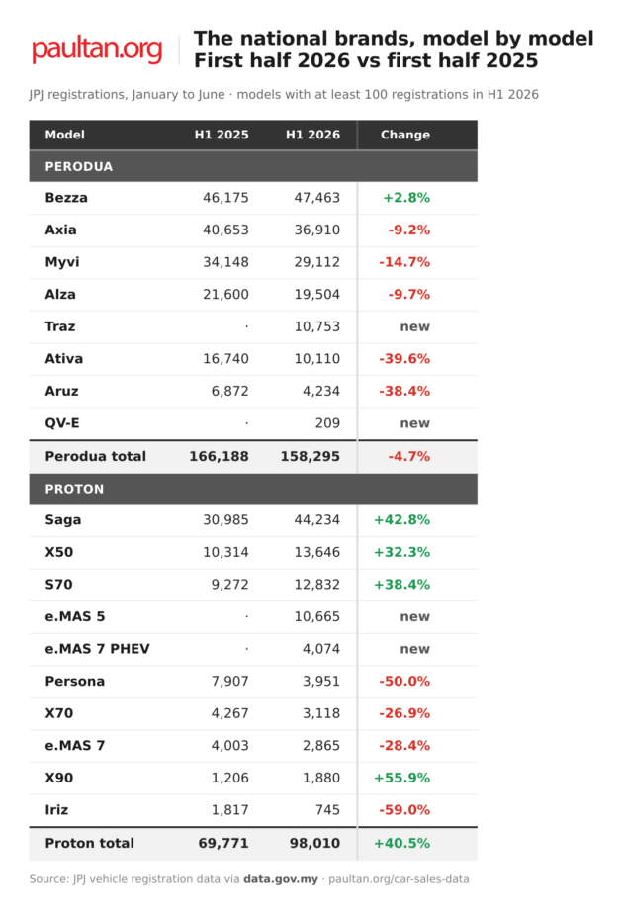This screenshot has width=623, height=920.
Task: Click the Myvi +/- change value -14.7%
Action: pyautogui.click(x=404, y=262)
